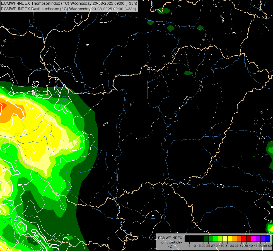Image resolution: width=273 pixels, height=251 pixels.
Task: Click the orange 33–35 legend swatch
Action: (235, 239)
